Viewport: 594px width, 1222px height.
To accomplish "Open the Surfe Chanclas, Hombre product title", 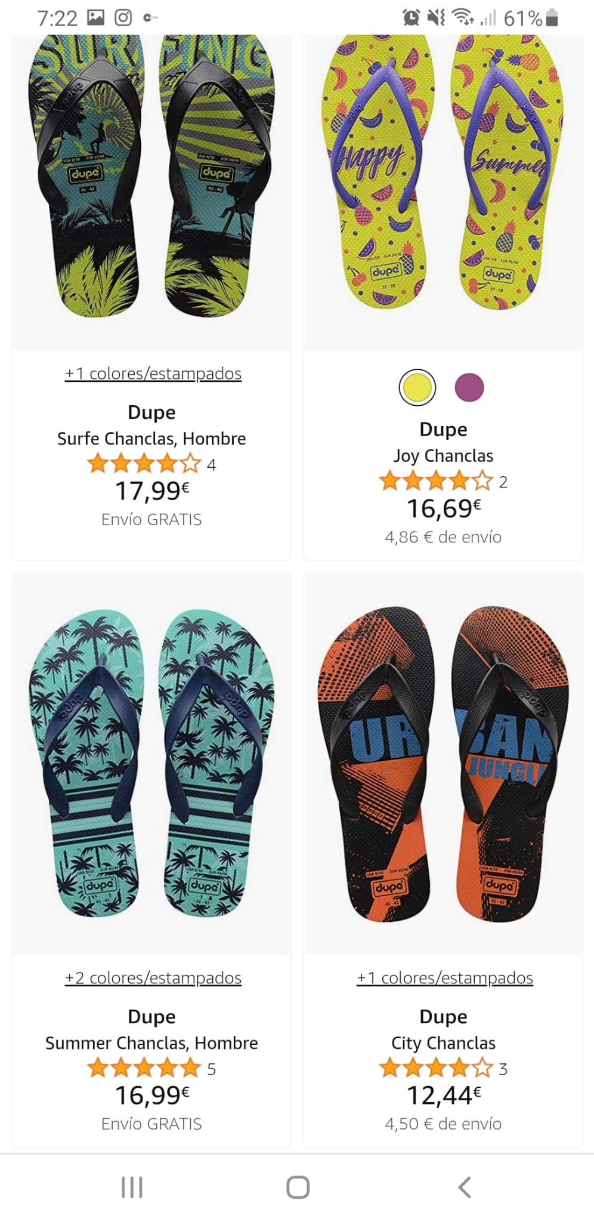I will 151,439.
